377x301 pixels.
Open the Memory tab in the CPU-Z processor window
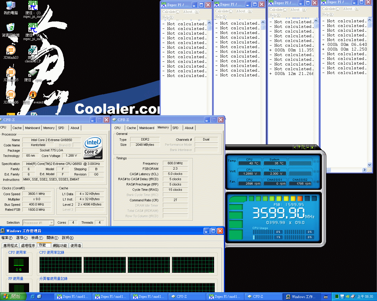pos(49,128)
